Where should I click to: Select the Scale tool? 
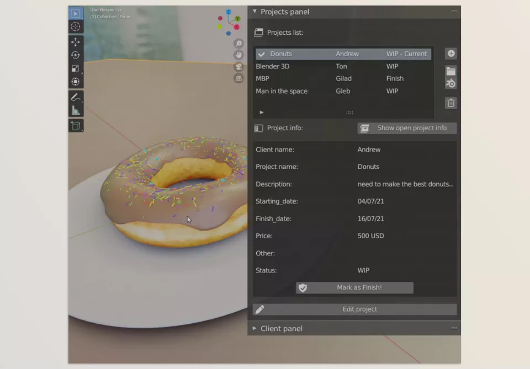click(x=76, y=68)
